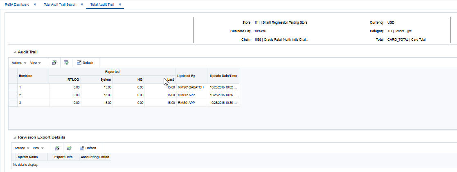Click the Category value TD Tender Type
457x172 pixels.
pyautogui.click(x=399, y=31)
